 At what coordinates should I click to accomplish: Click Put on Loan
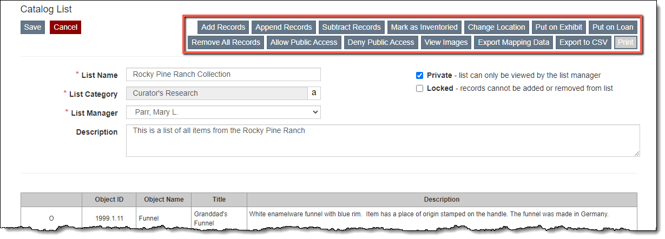(x=613, y=27)
